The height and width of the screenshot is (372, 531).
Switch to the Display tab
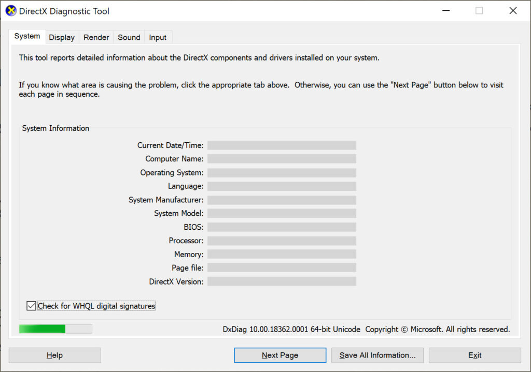click(x=61, y=37)
